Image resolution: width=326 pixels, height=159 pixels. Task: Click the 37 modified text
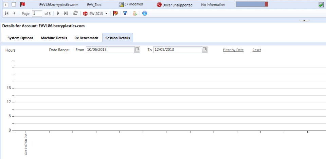(134, 4)
